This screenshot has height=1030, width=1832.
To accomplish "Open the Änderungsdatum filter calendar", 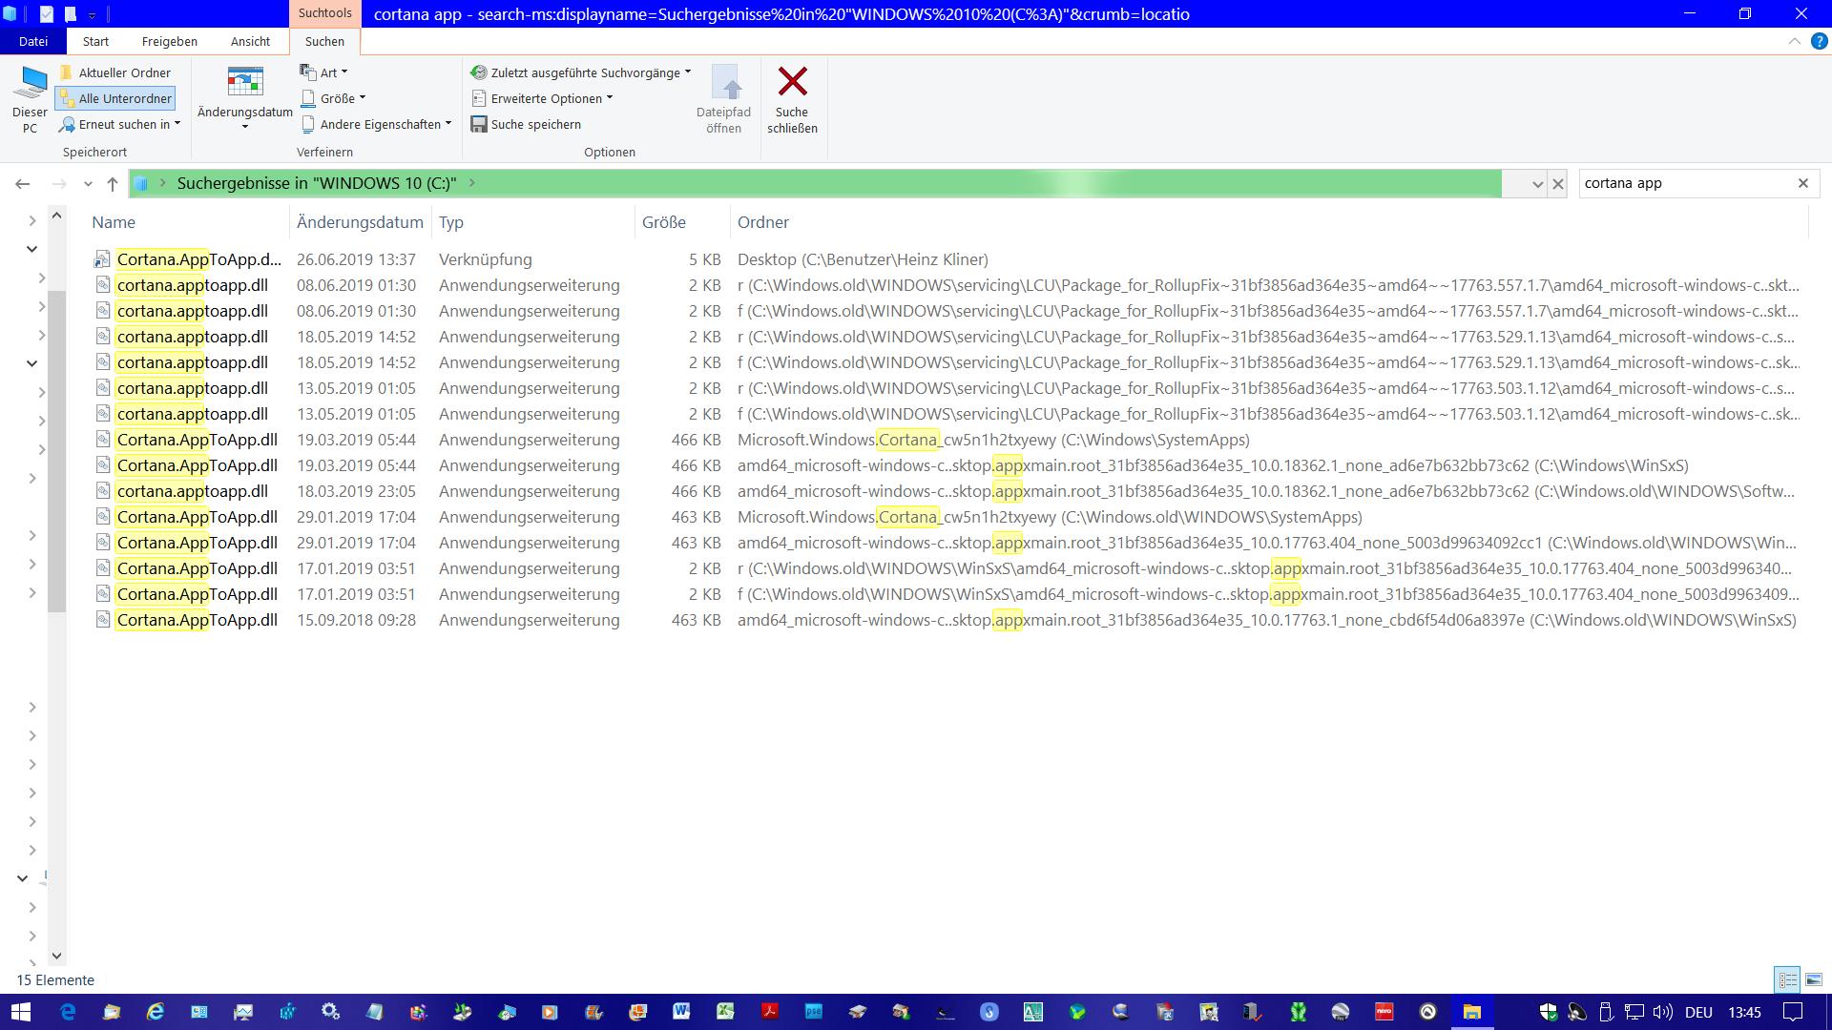I will tap(245, 99).
